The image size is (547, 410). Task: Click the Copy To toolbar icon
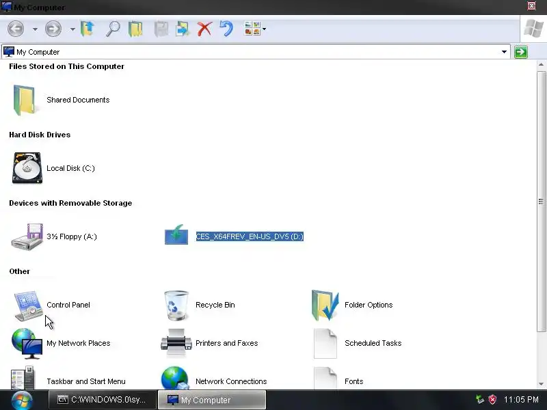click(183, 29)
